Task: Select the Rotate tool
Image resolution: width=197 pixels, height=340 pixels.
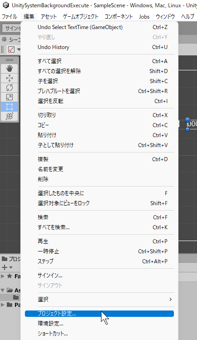Action: tap(10, 88)
